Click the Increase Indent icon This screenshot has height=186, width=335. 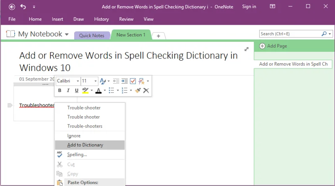(124, 81)
